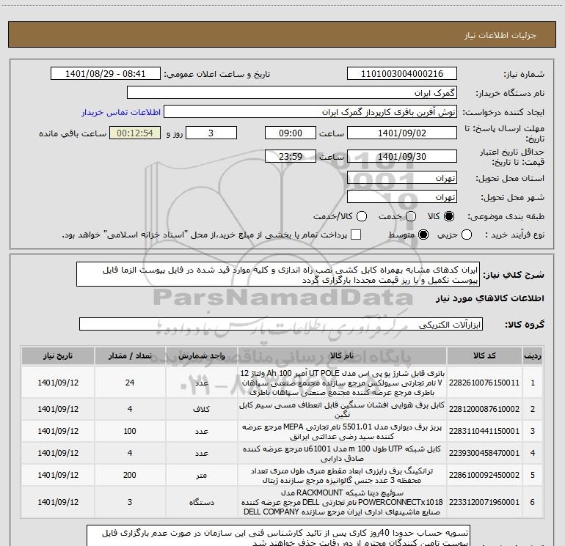Tick the Islamic treasury documents payment checkbox
The width and height of the screenshot is (565, 546).
point(356,235)
